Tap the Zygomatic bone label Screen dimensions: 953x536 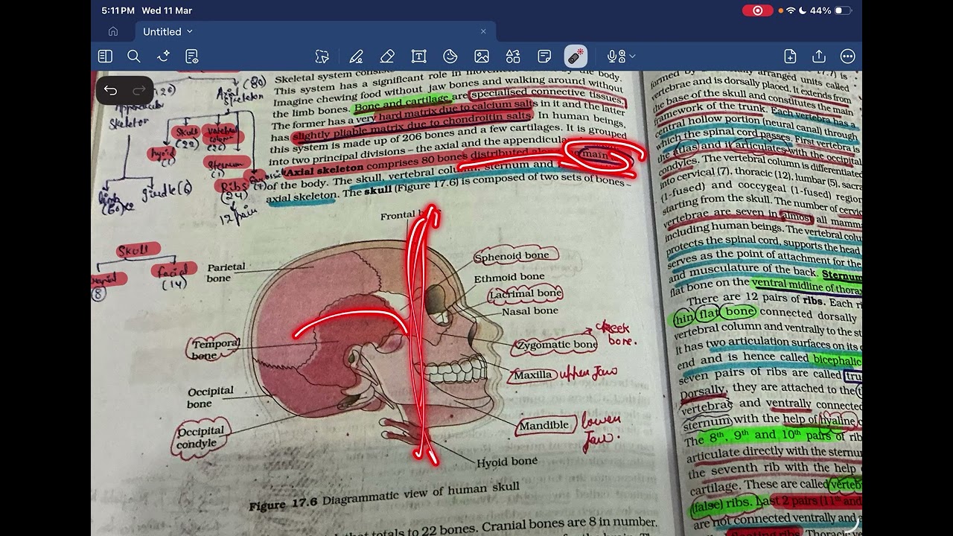(x=557, y=345)
